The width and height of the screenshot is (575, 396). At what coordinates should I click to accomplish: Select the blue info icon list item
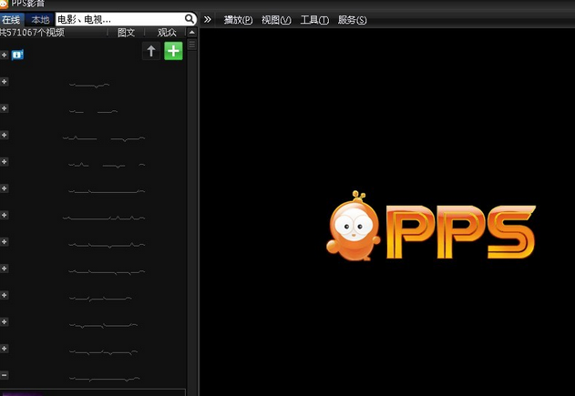click(17, 55)
